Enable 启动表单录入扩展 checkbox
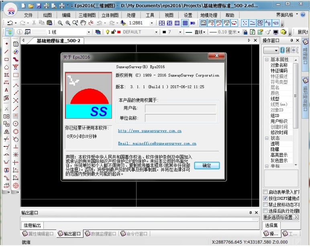Image resolution: width=310 pixels, height=247 pixels. click(265, 192)
